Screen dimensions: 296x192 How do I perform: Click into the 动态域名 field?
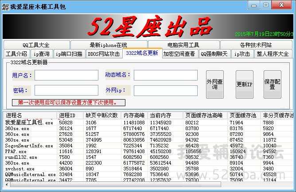(x=166, y=75)
